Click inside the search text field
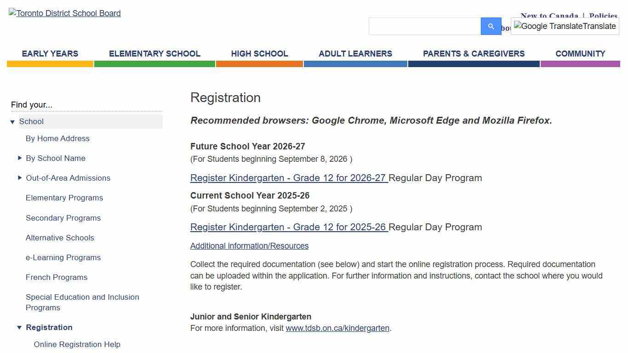Screen dimensions: 628x353 pos(423,26)
